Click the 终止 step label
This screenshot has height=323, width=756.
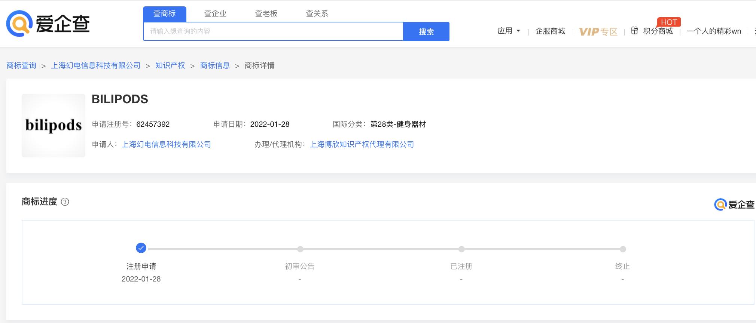click(x=622, y=266)
